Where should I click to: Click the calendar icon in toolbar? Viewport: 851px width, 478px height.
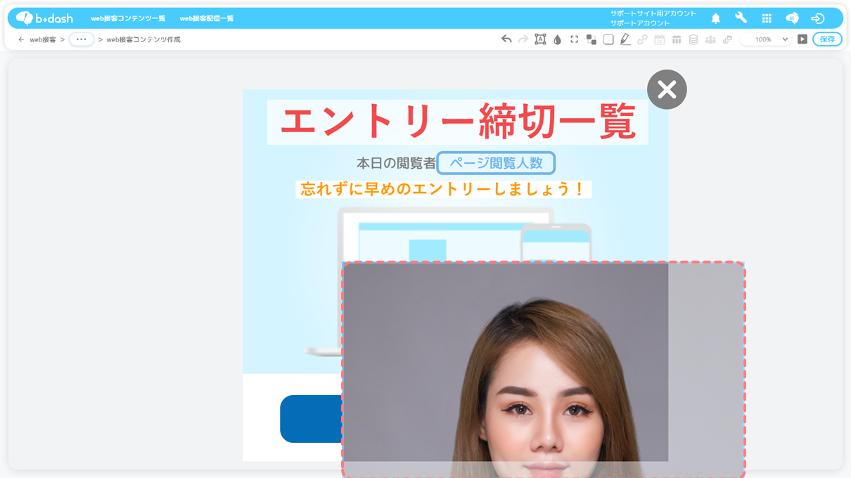[659, 39]
